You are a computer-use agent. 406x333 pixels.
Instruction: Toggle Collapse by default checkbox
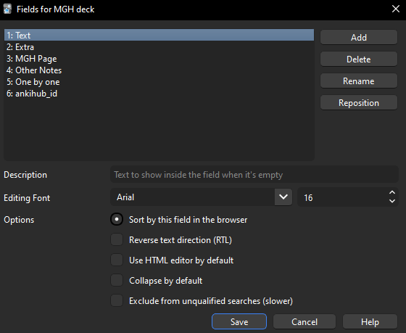pyautogui.click(x=117, y=280)
